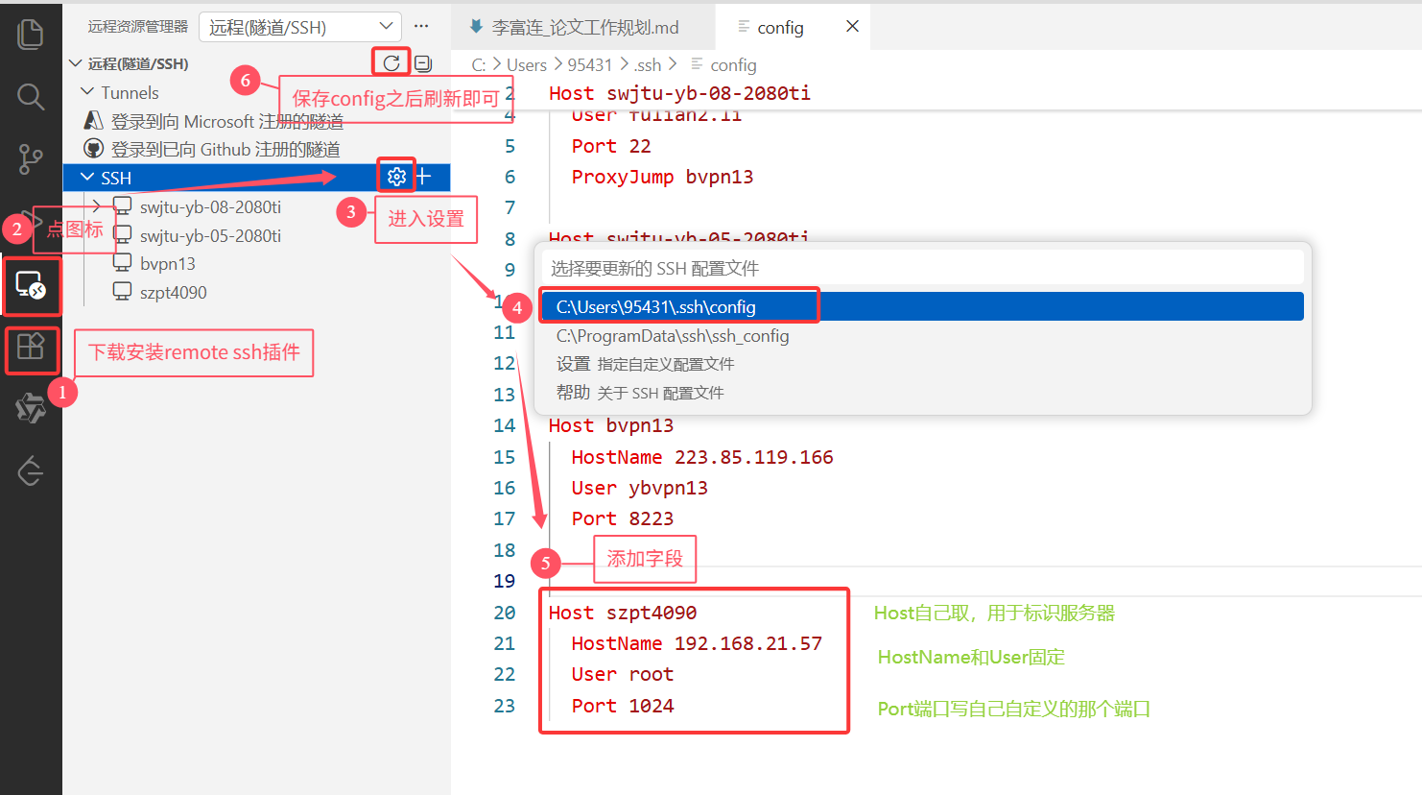Image resolution: width=1422 pixels, height=795 pixels.
Task: Add a new SSH host with the plus icon
Action: tap(422, 176)
